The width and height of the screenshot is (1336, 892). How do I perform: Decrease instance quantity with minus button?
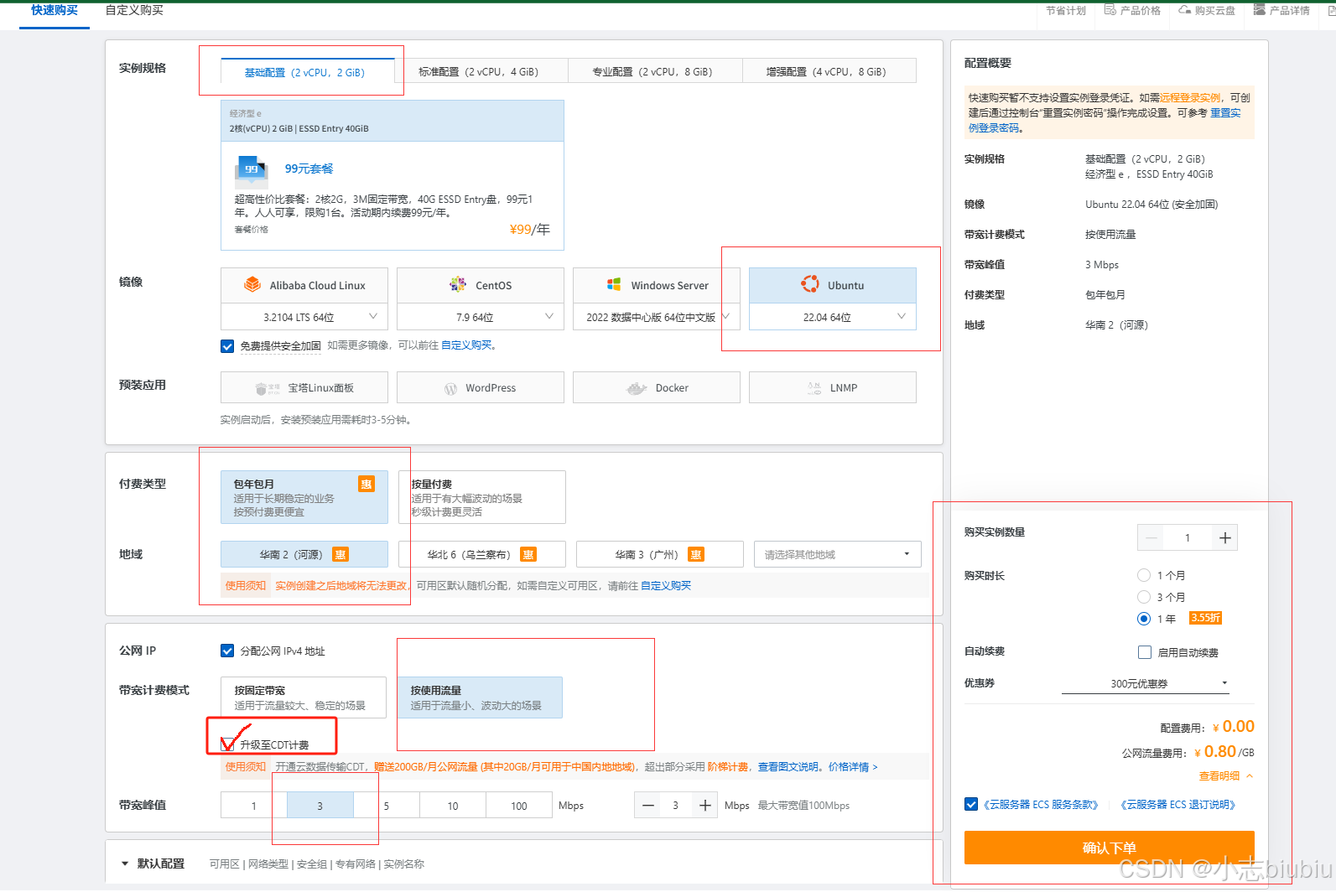click(1151, 538)
